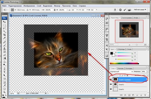Open the Непрозр. opacity slider arrow
The width and height of the screenshot is (151, 99).
[147, 72]
